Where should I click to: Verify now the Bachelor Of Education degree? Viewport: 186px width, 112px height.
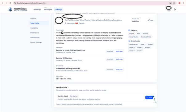119,59
